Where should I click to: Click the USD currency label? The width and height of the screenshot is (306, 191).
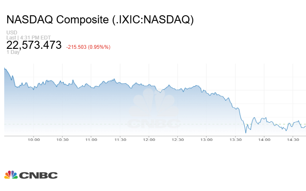tap(11, 33)
